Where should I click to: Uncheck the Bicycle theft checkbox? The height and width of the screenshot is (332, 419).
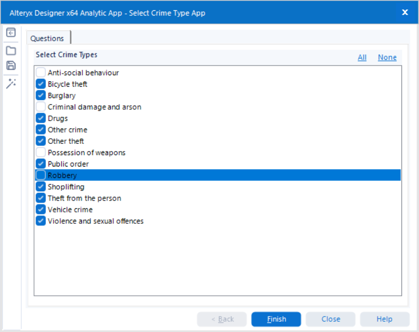coord(41,84)
